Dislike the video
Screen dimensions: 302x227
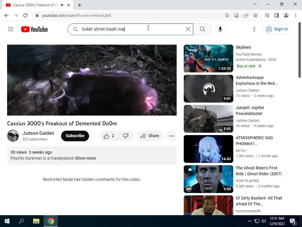[x=126, y=136]
